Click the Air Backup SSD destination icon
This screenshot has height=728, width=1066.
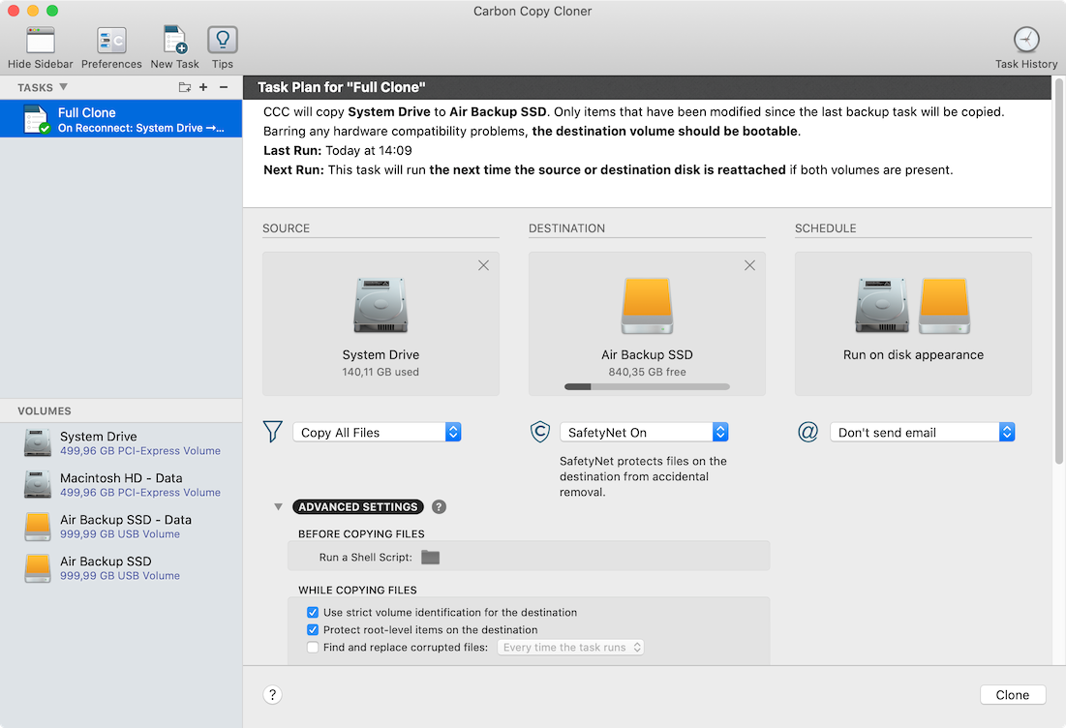click(x=647, y=305)
